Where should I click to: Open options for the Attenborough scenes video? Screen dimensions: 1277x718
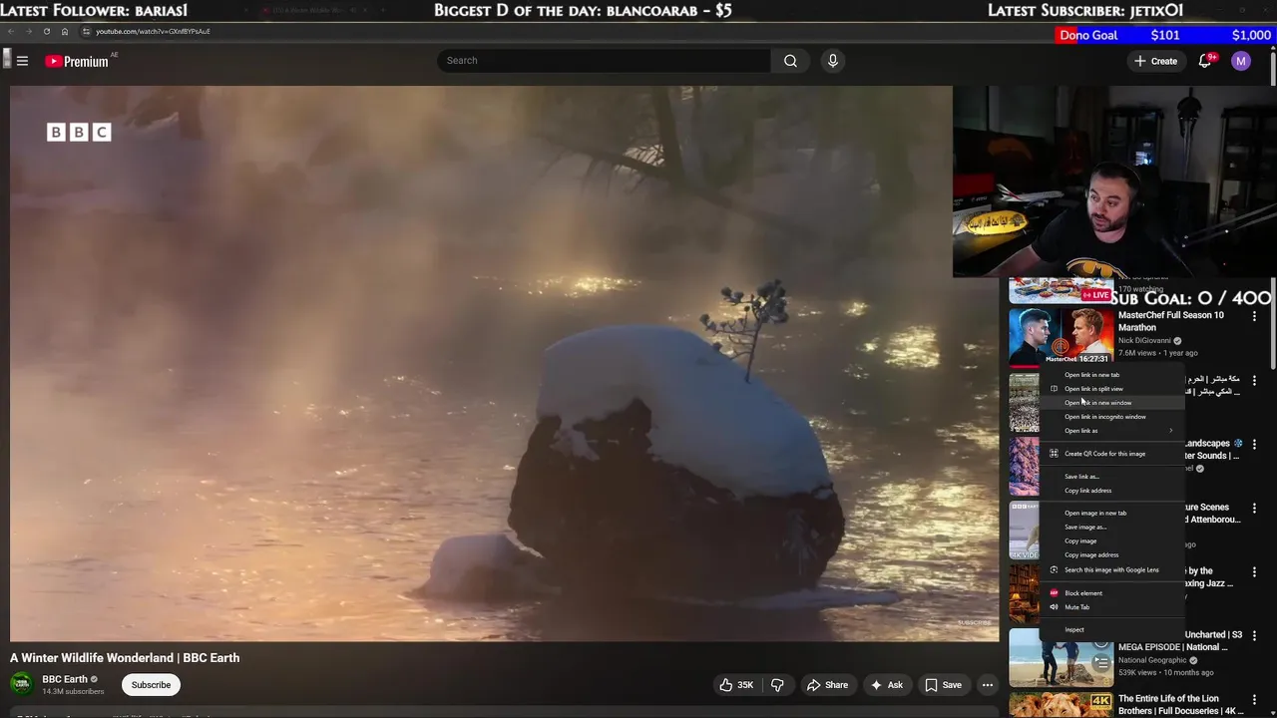coord(1254,508)
